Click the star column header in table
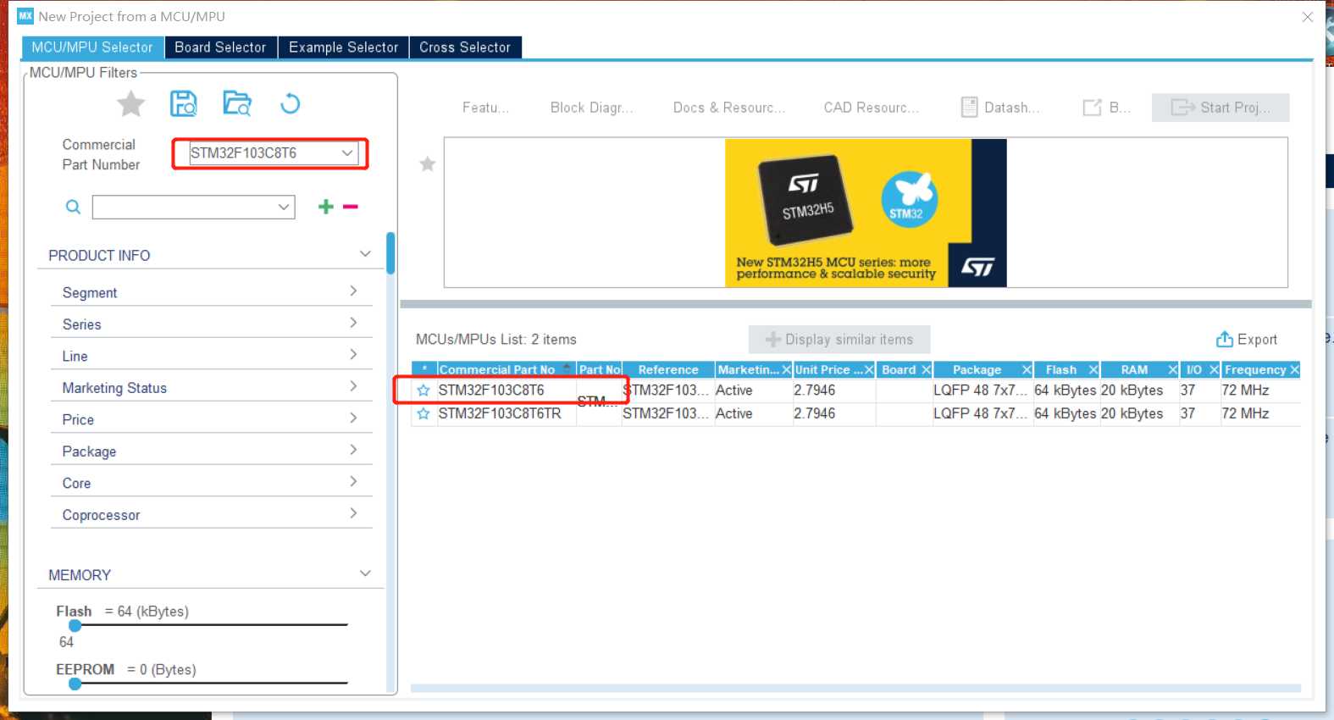The image size is (1334, 720). 424,369
